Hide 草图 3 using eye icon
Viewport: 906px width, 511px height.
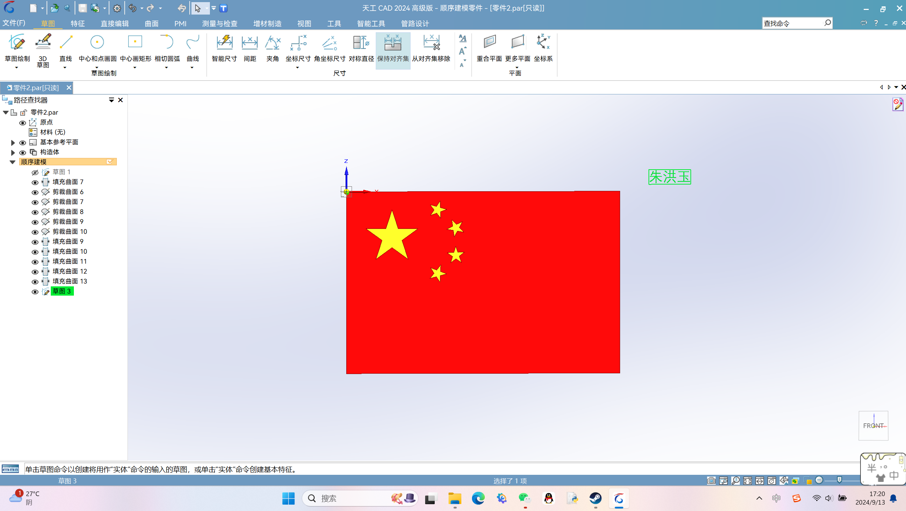[35, 292]
